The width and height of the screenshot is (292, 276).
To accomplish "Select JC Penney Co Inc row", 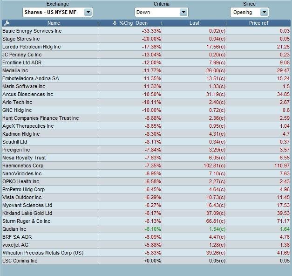I will pos(146,55).
